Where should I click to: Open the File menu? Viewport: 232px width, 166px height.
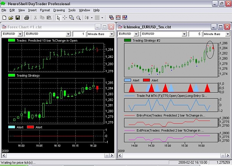coord(4,10)
